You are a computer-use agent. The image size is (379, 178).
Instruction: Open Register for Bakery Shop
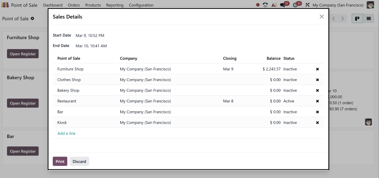(x=23, y=103)
